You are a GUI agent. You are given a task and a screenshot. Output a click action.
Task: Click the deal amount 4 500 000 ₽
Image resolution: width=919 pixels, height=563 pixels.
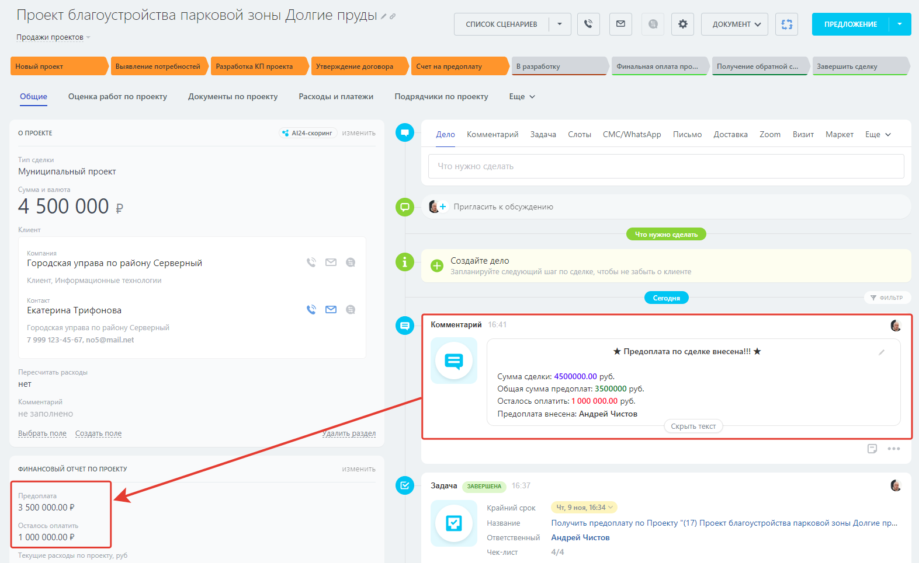click(71, 207)
